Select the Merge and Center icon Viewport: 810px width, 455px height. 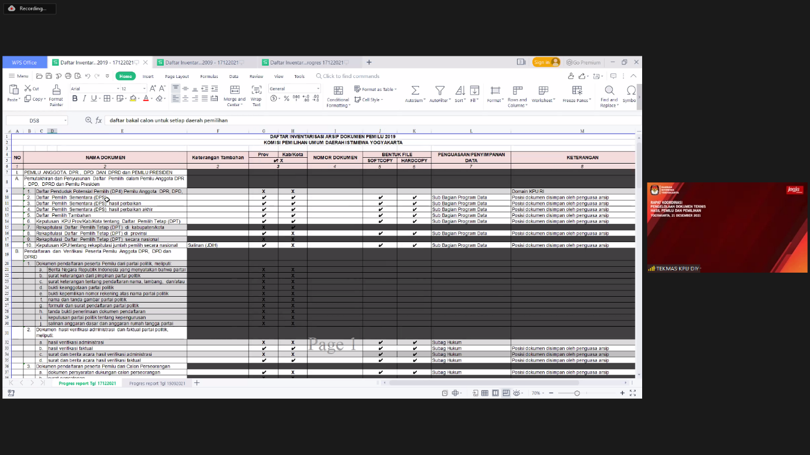(235, 90)
